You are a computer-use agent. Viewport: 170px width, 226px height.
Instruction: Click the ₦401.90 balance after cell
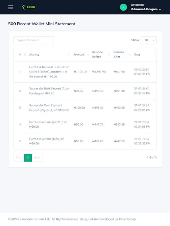pos(119,72)
